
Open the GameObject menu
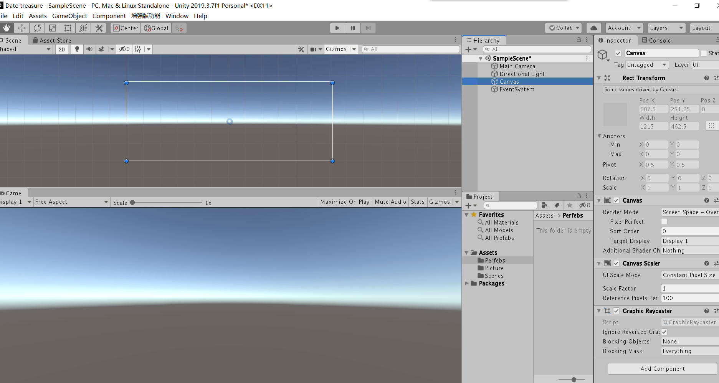coord(69,16)
